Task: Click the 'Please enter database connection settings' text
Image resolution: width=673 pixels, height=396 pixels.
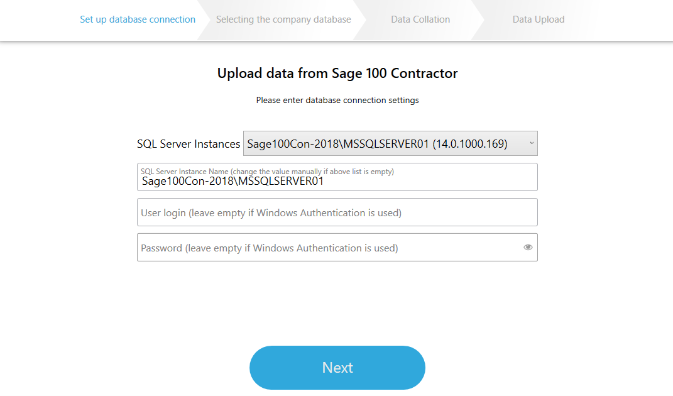Action: (x=337, y=100)
